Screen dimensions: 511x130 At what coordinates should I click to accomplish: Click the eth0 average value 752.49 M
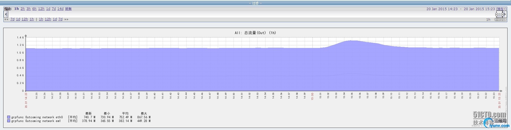coord(126,117)
